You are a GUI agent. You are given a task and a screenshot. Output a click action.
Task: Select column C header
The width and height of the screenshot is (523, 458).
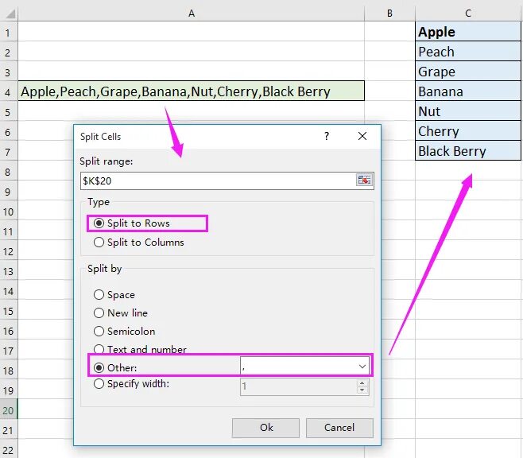click(468, 13)
